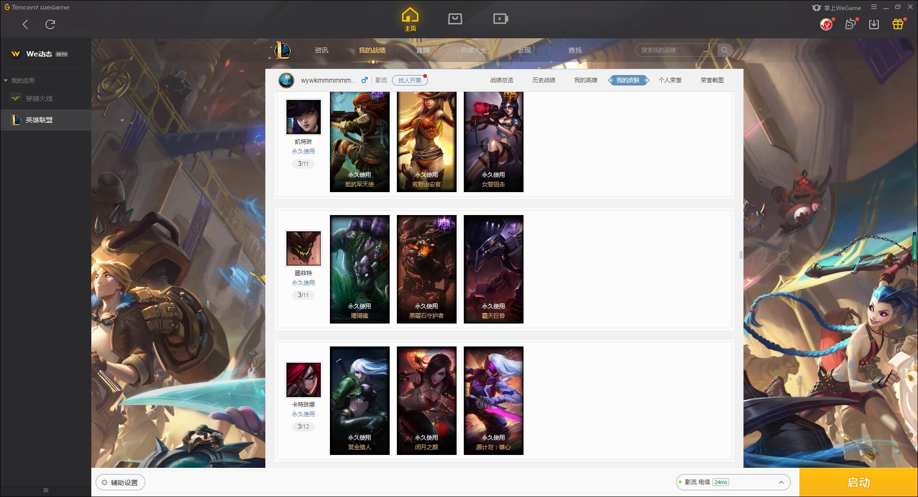Screen dimensions: 918x497
Task: Open the gift box icon
Action: (x=898, y=24)
